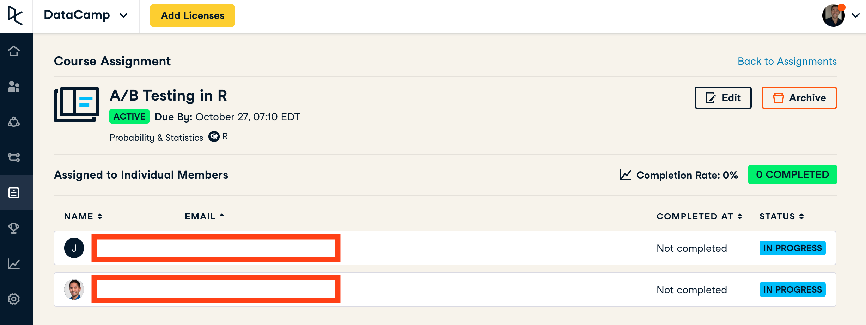
Task: Sort members by Name column
Action: tap(83, 216)
